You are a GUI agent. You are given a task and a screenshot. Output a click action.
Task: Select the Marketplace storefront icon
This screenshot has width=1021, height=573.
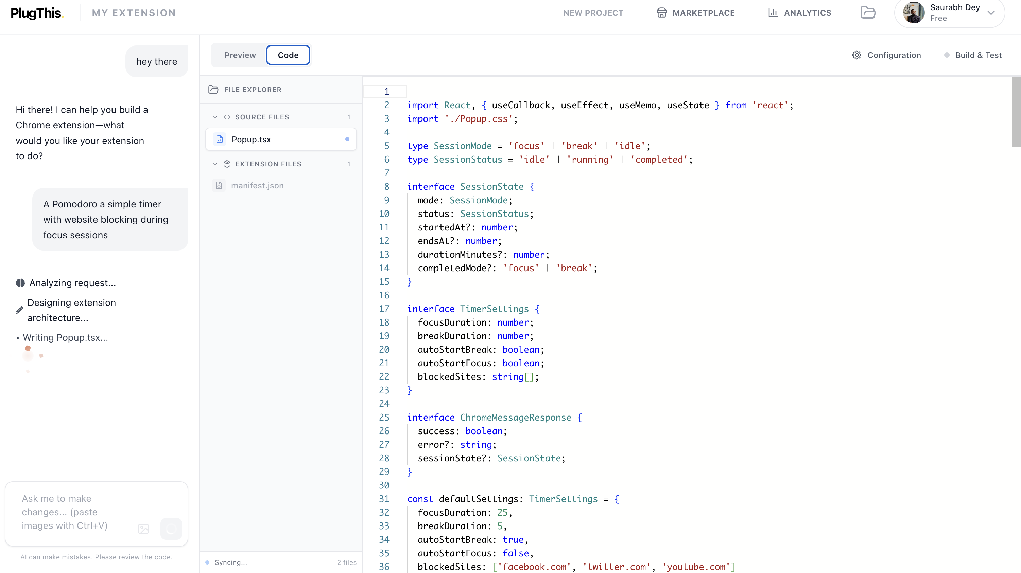(x=661, y=12)
